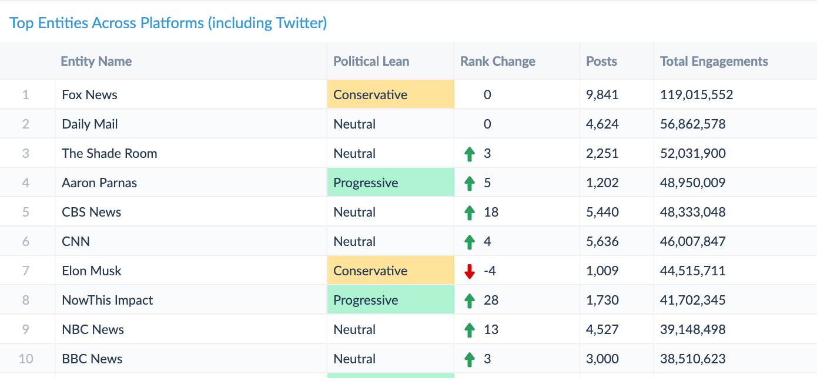Sort table by the Posts column header
Screen dimensions: 817x378
pyautogui.click(x=602, y=61)
